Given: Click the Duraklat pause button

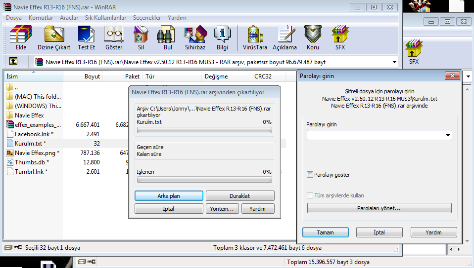Looking at the screenshot, I should tap(240, 195).
